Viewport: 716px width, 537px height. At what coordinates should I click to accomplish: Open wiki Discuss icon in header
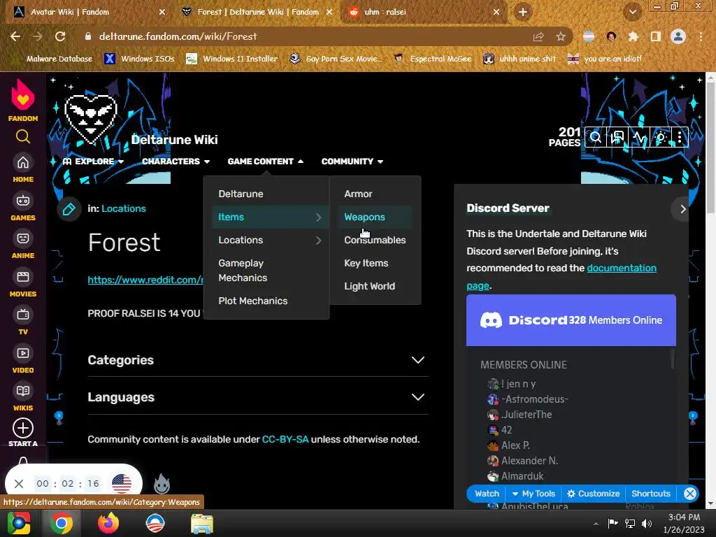click(x=617, y=137)
